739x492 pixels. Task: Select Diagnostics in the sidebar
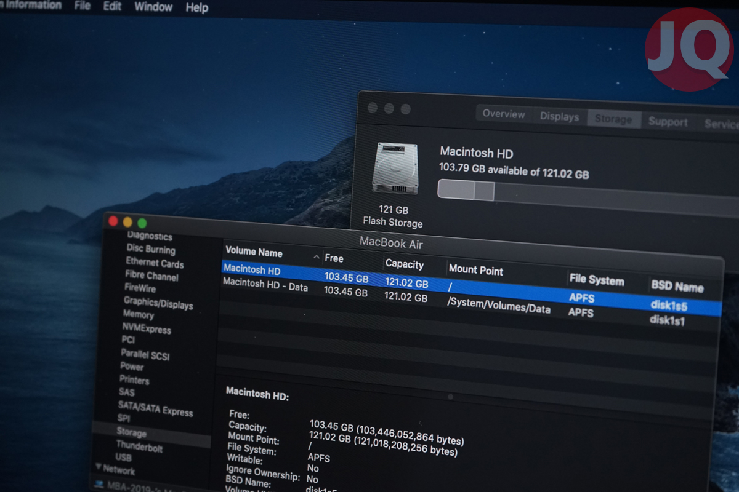[150, 236]
